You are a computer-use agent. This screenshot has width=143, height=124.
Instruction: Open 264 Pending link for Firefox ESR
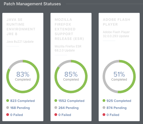(68, 108)
